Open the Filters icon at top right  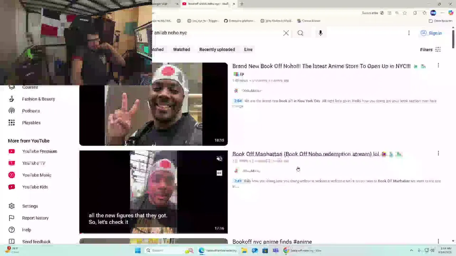(x=438, y=50)
